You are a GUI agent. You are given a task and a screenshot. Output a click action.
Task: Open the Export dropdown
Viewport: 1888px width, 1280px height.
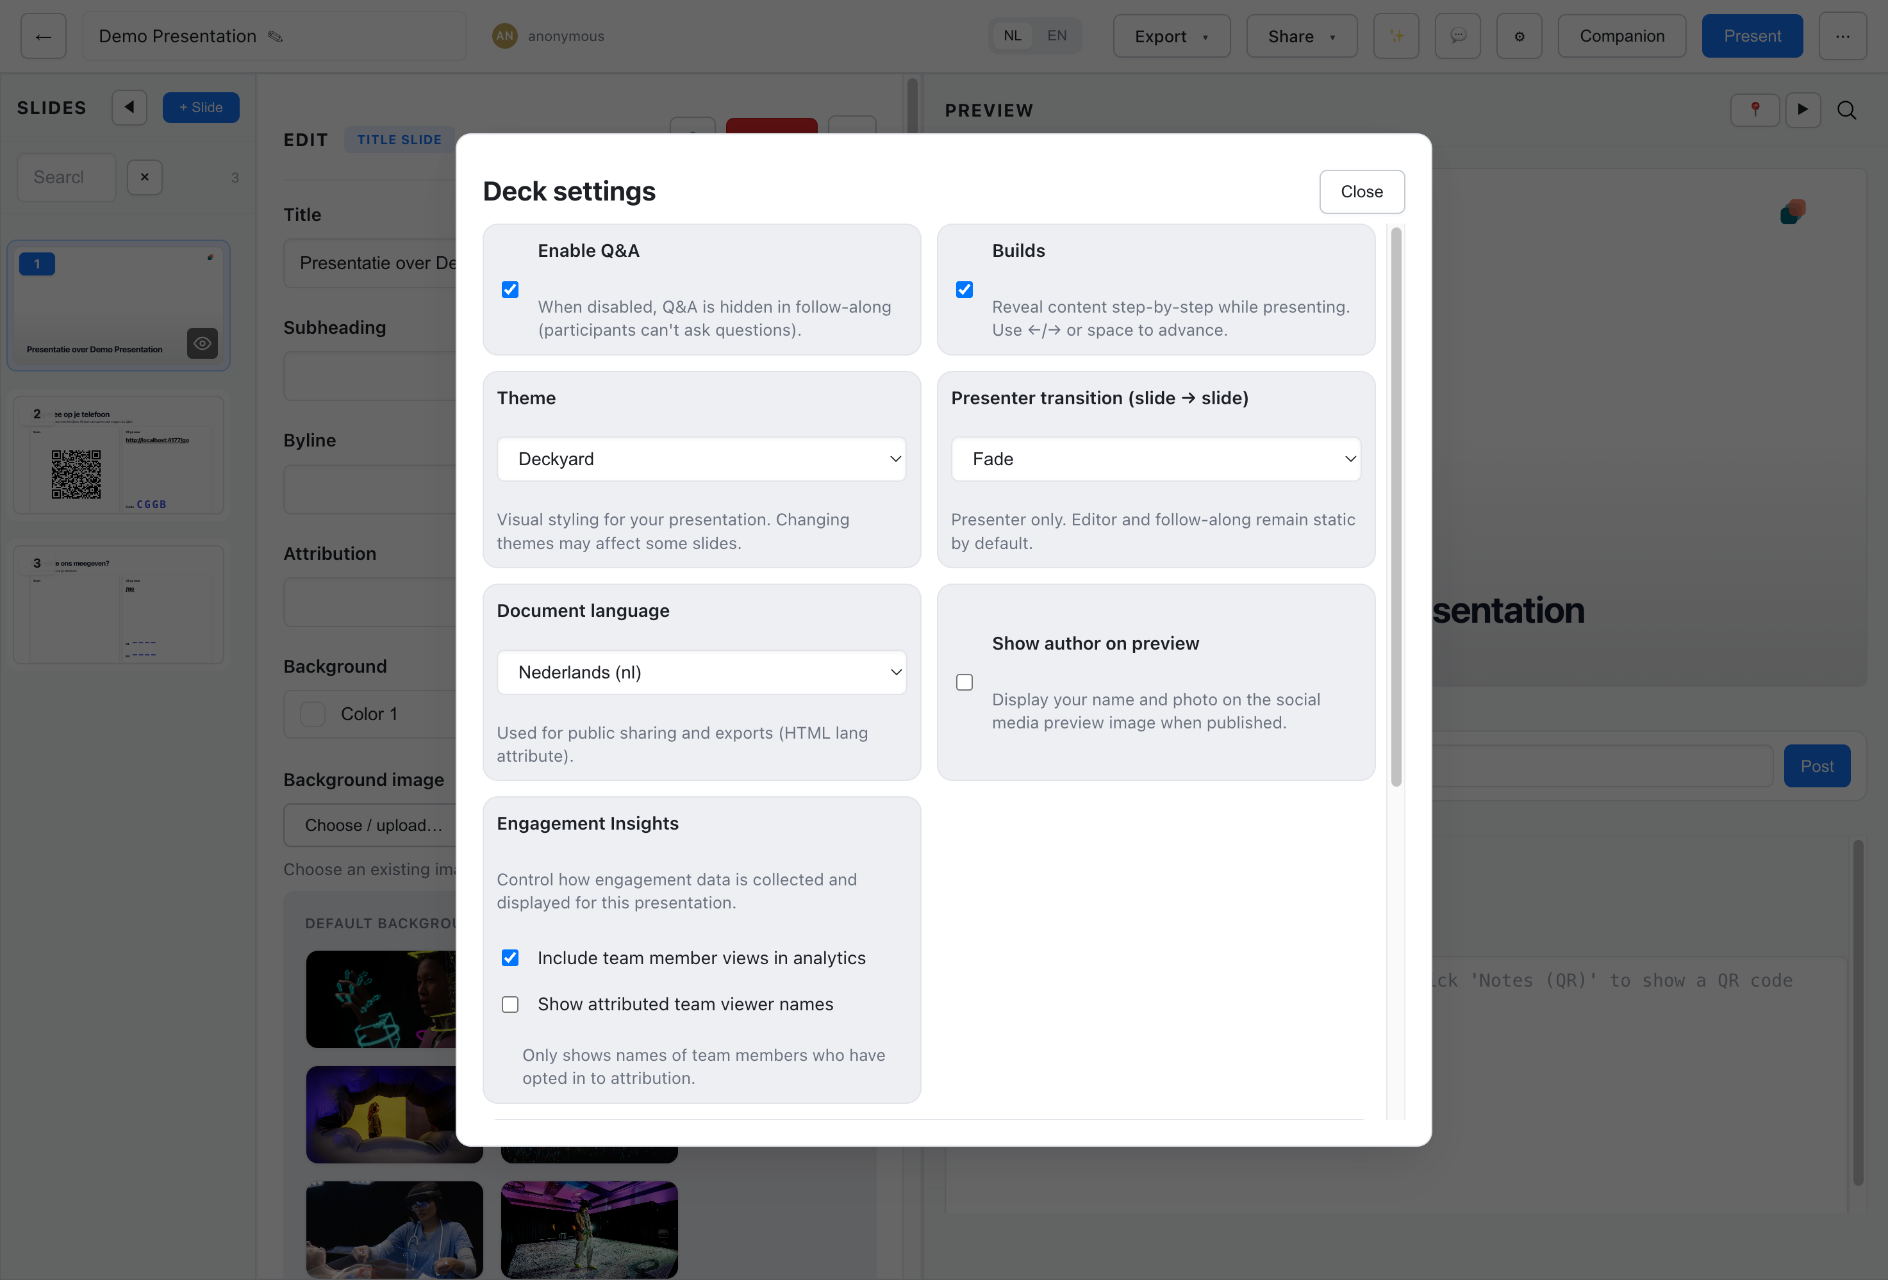tap(1172, 37)
